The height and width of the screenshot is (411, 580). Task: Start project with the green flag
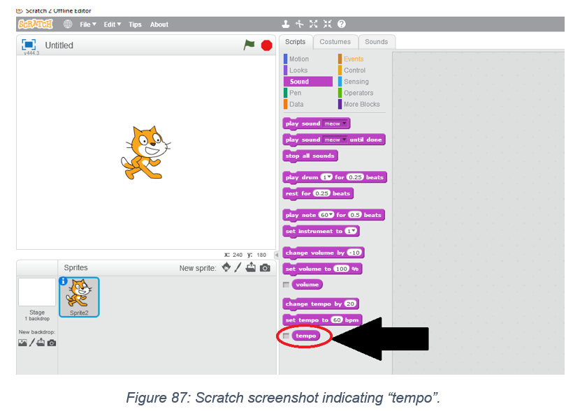point(249,45)
